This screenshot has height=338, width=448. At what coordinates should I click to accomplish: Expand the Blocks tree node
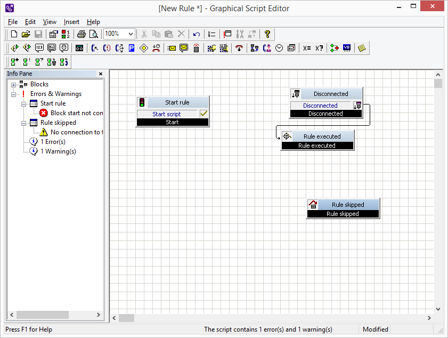coord(14,84)
